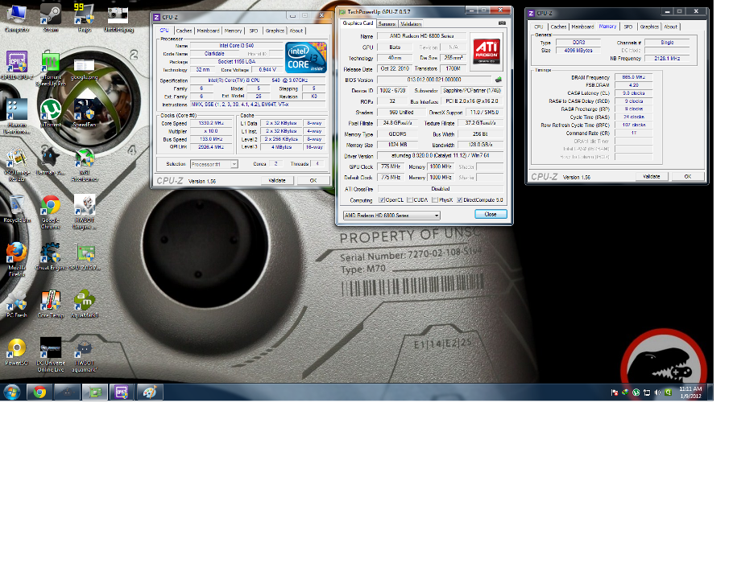733x563 pixels.
Task: Click the Close button in GPU-Z
Action: pyautogui.click(x=491, y=214)
